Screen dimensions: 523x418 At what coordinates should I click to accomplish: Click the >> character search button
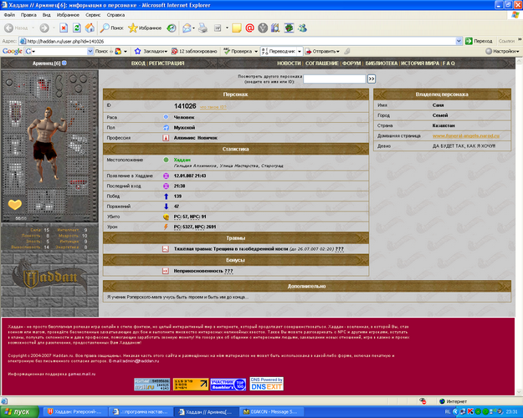(x=372, y=79)
